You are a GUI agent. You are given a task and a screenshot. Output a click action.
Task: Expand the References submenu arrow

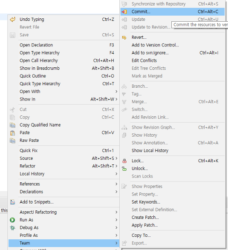pyautogui.click(x=116, y=184)
